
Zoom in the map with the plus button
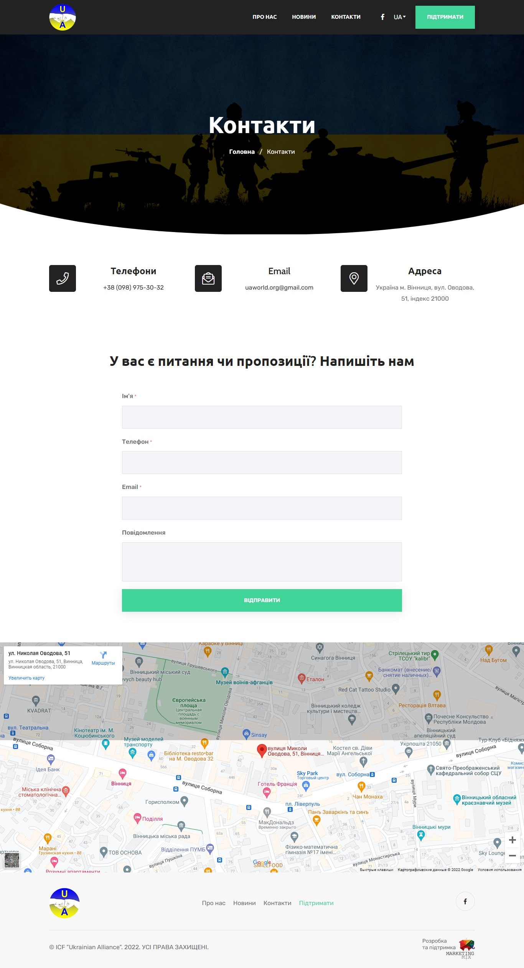(512, 840)
